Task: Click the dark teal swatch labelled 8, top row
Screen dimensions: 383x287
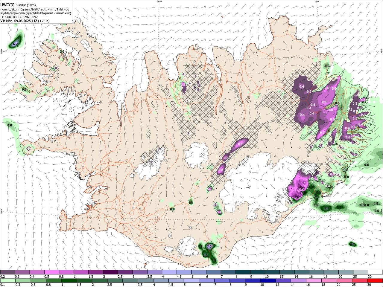Action: (243, 272)
